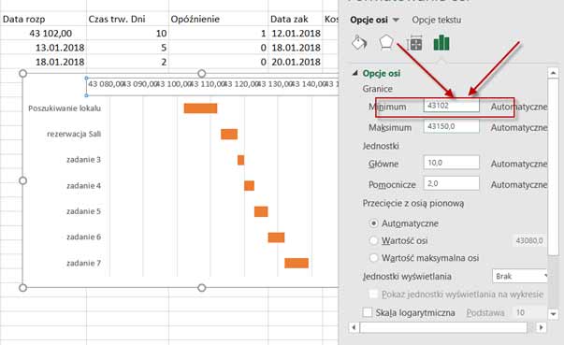Switch to Opcje tekstu tab
Screen dimensions: 564x345
pos(436,20)
